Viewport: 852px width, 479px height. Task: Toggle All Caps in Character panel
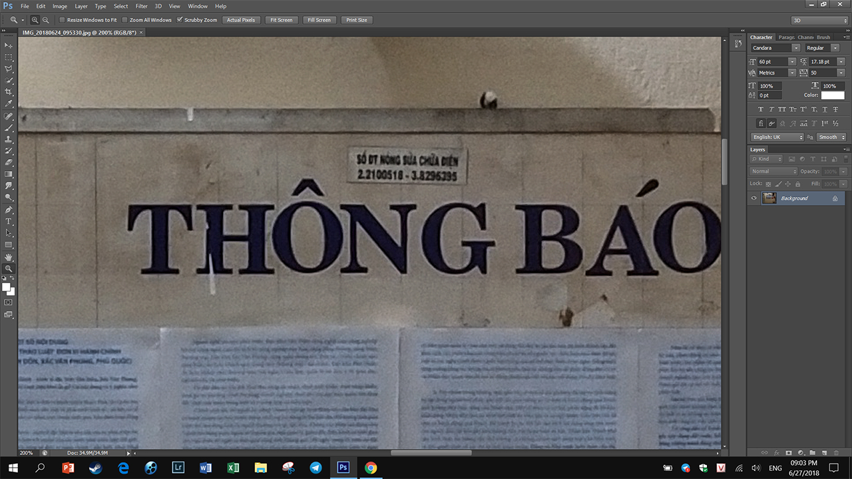coord(782,109)
